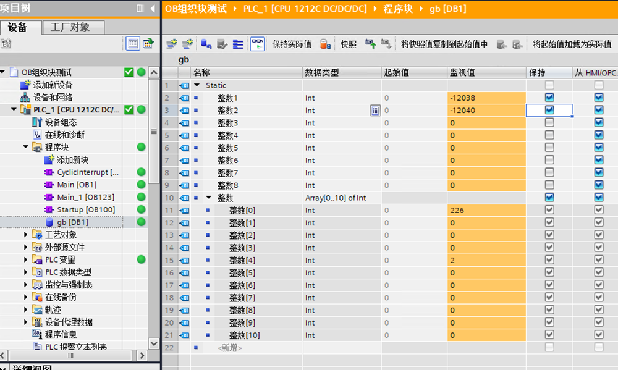The height and width of the screenshot is (370, 618).
Task: Click the first insert row toolbar icon
Action: [172, 44]
